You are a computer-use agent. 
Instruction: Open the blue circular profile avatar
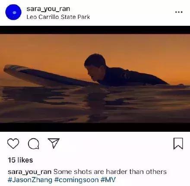click(x=13, y=12)
